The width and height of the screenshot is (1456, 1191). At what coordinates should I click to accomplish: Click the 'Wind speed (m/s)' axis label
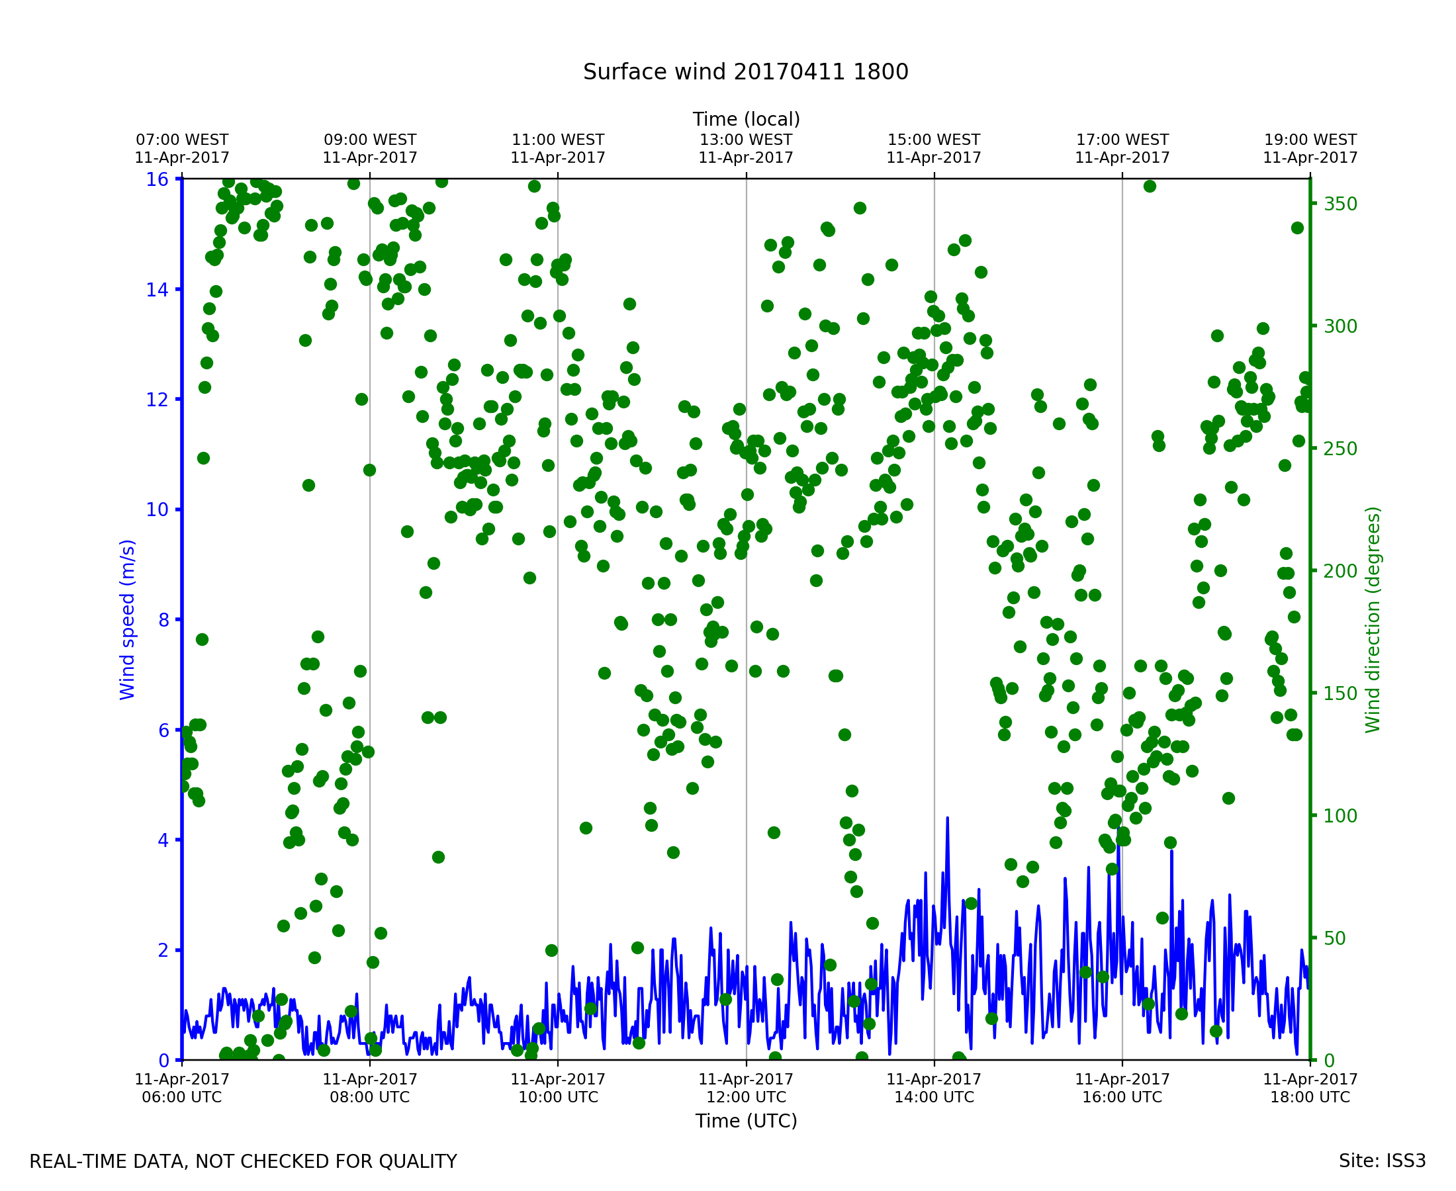(x=128, y=619)
